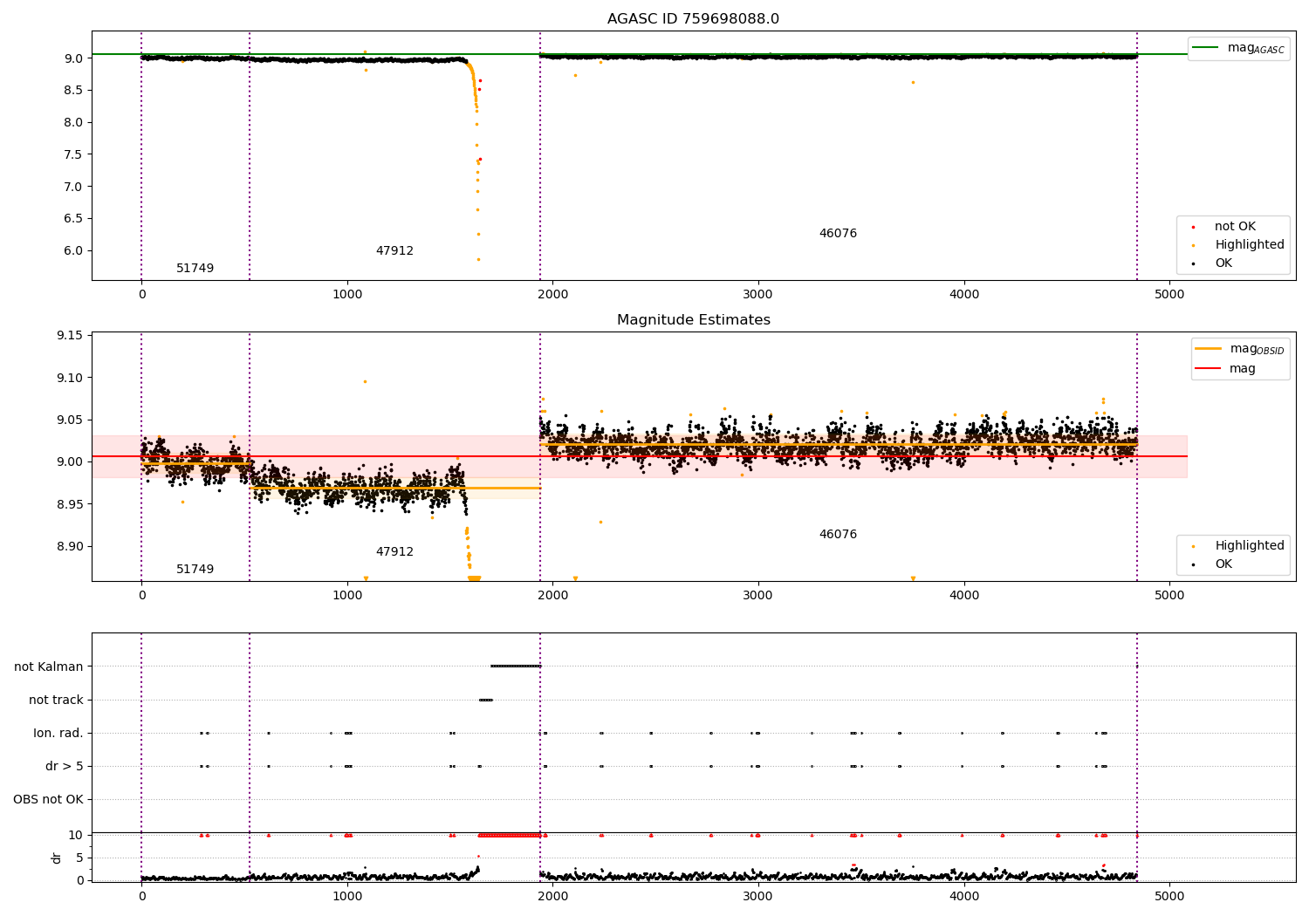1309x916 pixels.
Task: Click the title AGASC ID 759698088.0
Action: 693,19
